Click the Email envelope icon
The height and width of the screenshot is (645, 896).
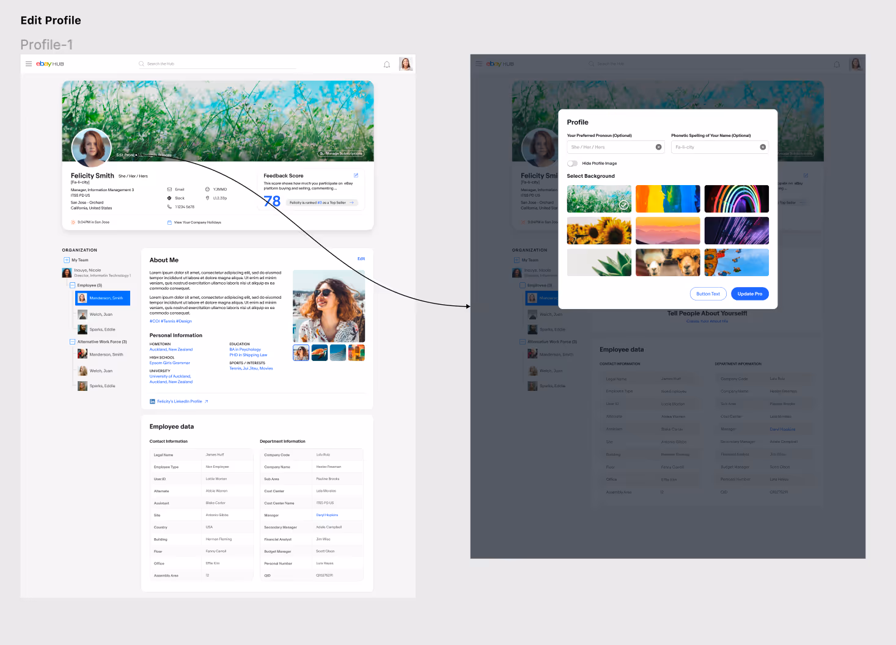[x=170, y=189]
